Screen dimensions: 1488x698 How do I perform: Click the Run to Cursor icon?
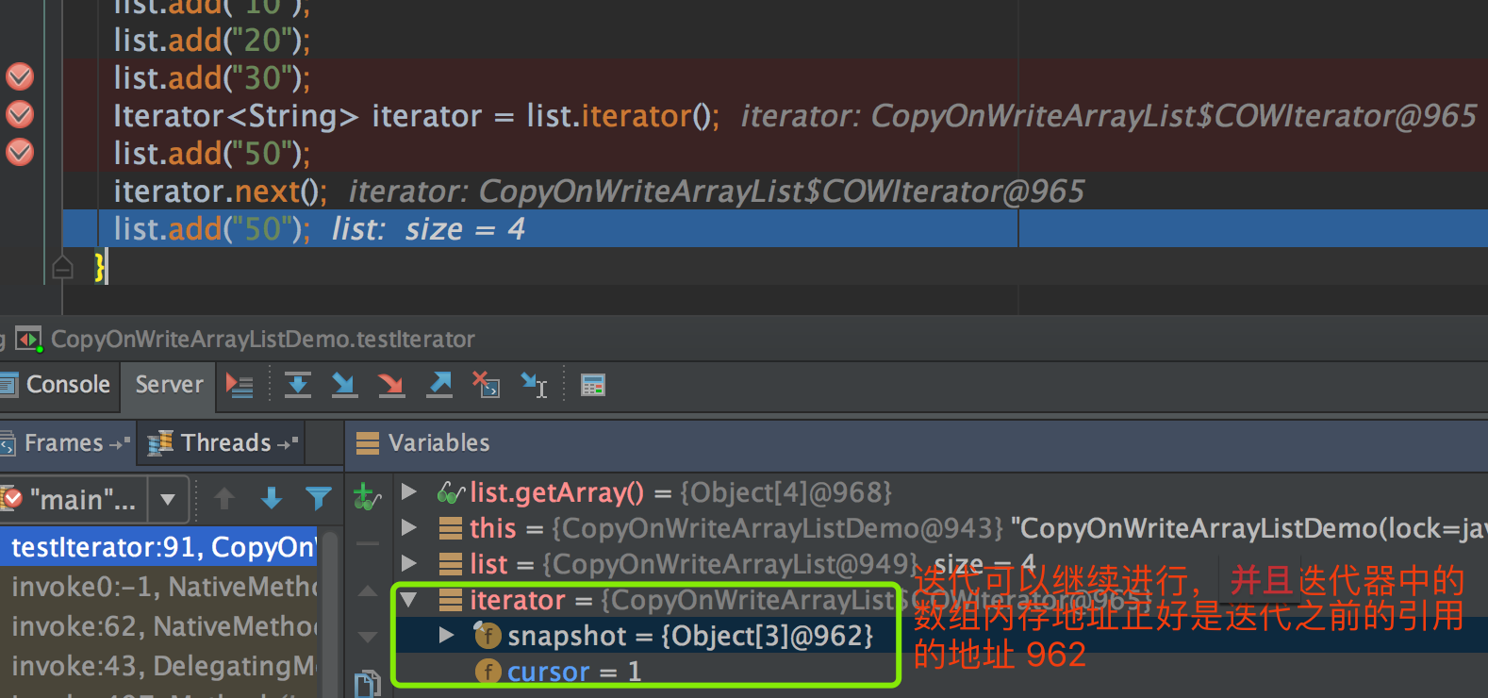(x=535, y=385)
